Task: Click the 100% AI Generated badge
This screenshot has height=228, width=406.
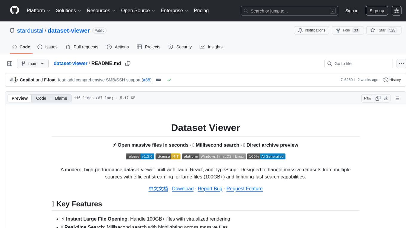Action: 266,156
